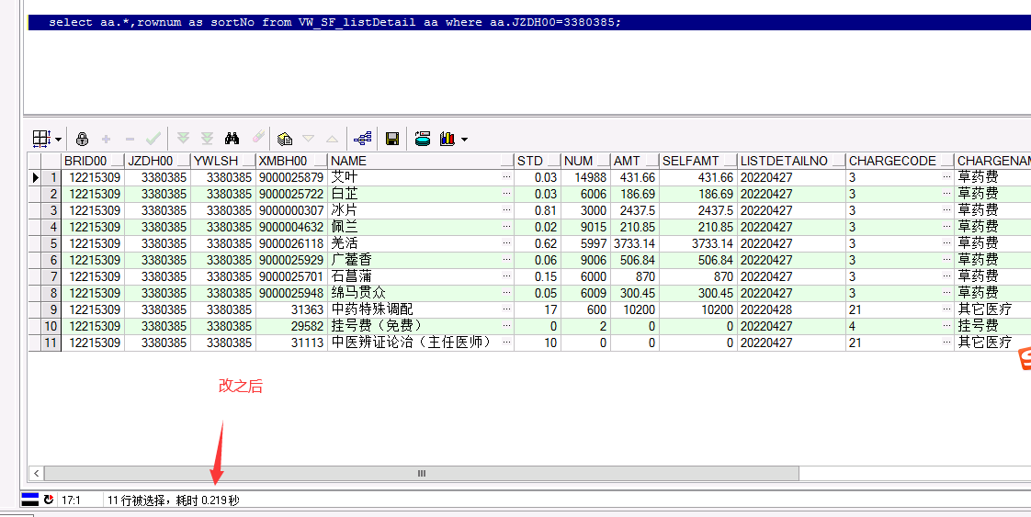Click status text 11 行被选择，耗时 0.219 秒
Image resolution: width=1031 pixels, height=517 pixels.
(174, 500)
